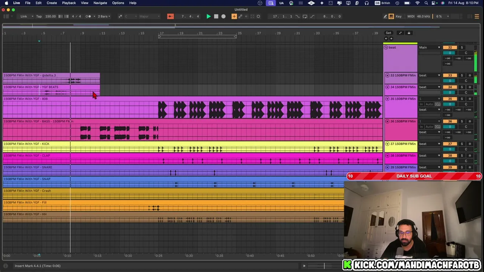This screenshot has width=484, height=272.
Task: Open the output routing dropdown of track 34
Action: (430, 87)
